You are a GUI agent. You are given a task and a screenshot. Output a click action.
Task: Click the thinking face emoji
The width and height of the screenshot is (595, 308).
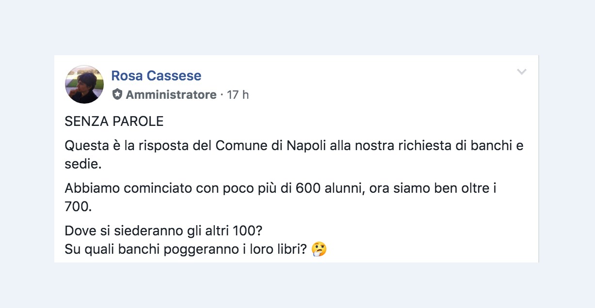coord(319,249)
